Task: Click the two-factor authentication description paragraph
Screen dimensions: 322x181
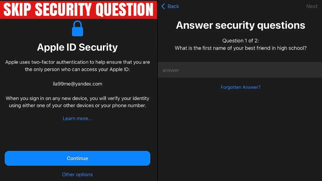Action: [x=77, y=66]
